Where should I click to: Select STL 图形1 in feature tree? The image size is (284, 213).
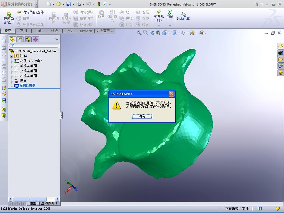(27, 85)
